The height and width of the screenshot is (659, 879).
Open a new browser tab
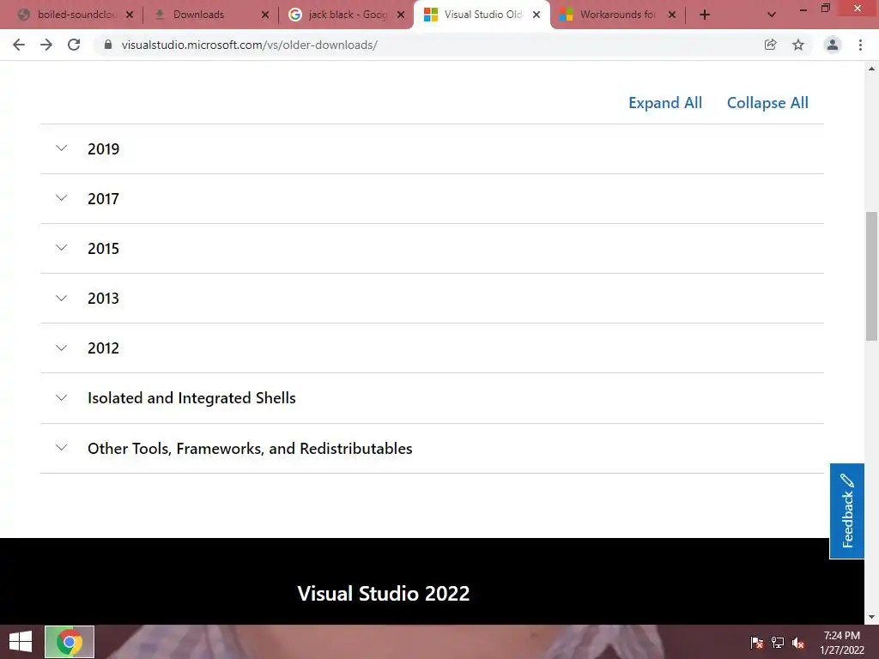click(705, 15)
